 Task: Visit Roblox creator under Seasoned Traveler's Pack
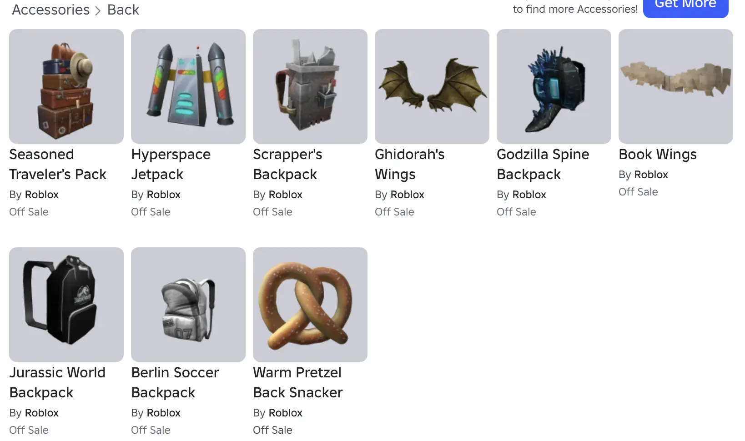point(41,195)
